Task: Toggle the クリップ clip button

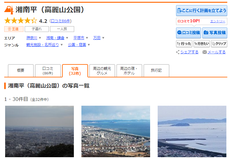Action: [x=219, y=44]
